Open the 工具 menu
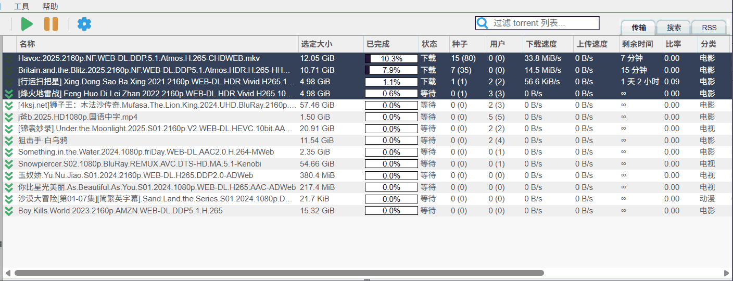The image size is (733, 281). click(22, 7)
